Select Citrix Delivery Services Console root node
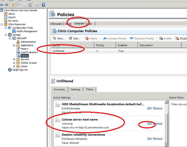This screenshot has height=147, width=187. (x=21, y=10)
